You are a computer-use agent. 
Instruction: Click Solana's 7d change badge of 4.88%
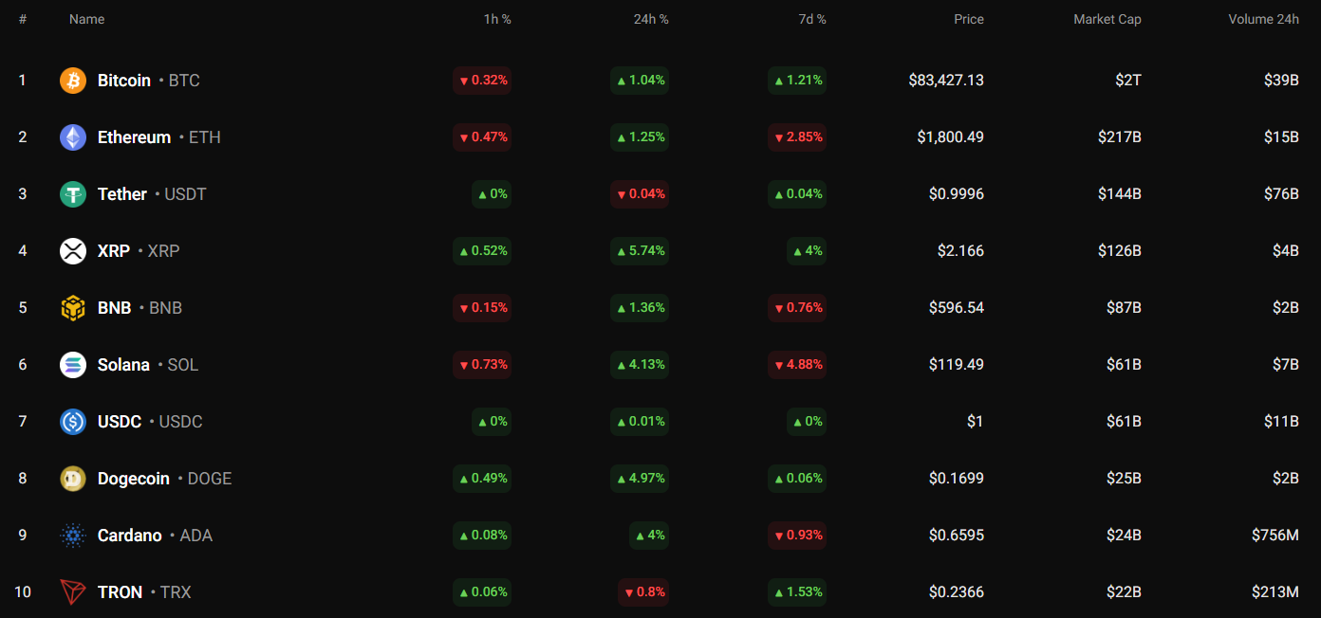797,365
